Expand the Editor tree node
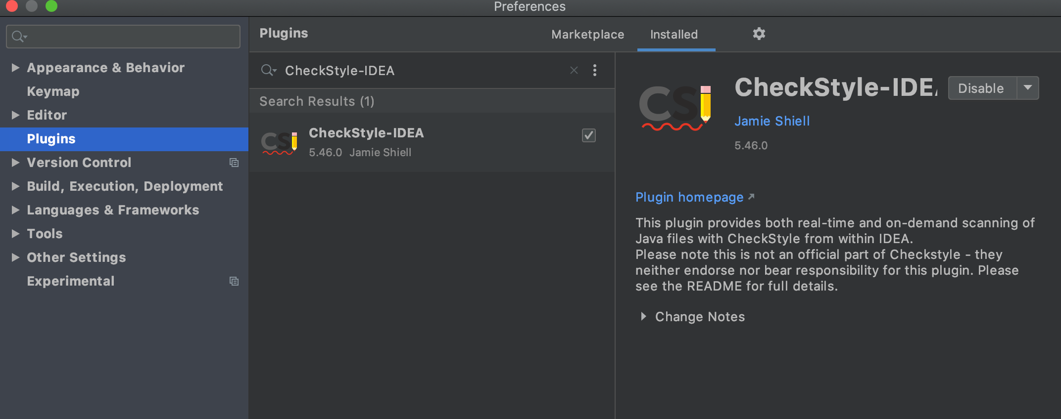The width and height of the screenshot is (1061, 419). [x=15, y=115]
